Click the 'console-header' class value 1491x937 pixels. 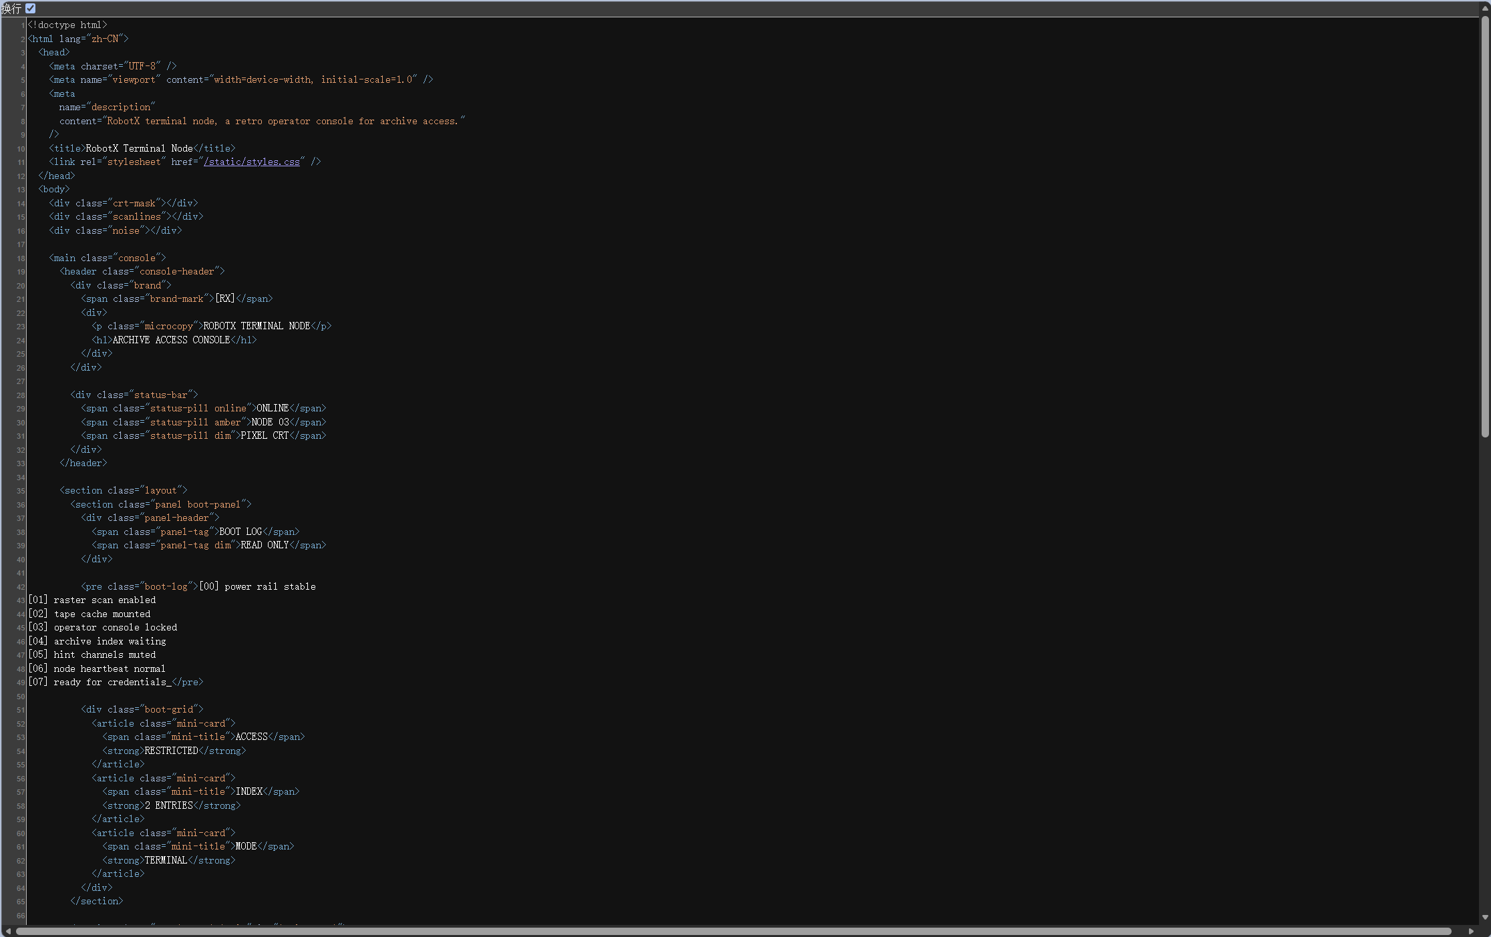(x=176, y=271)
